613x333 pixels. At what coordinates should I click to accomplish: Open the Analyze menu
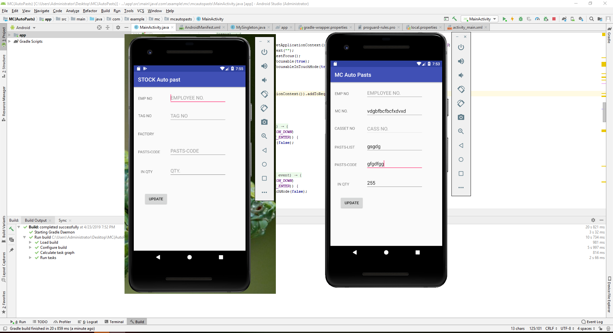tap(72, 11)
